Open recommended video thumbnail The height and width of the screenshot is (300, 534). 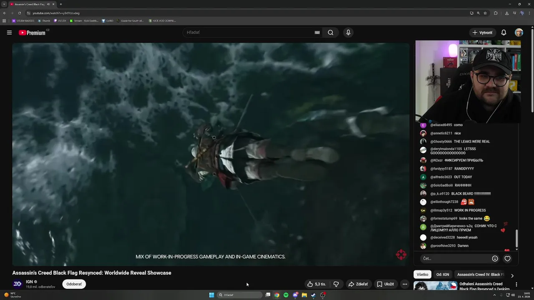435,286
